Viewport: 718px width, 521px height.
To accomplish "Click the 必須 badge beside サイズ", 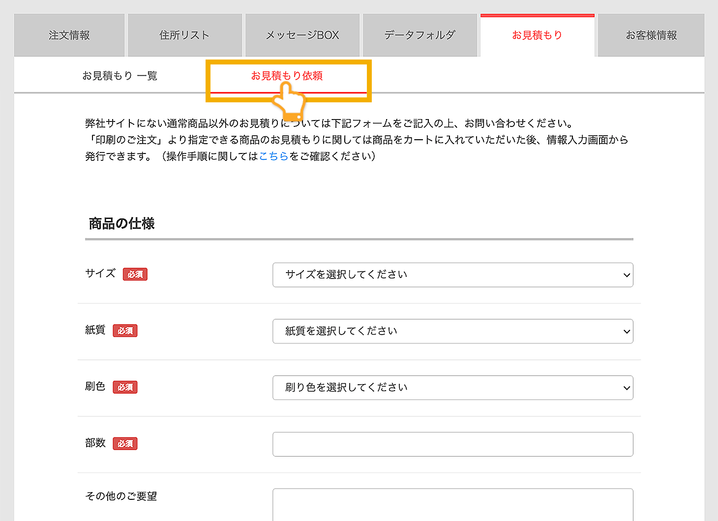I will [135, 275].
